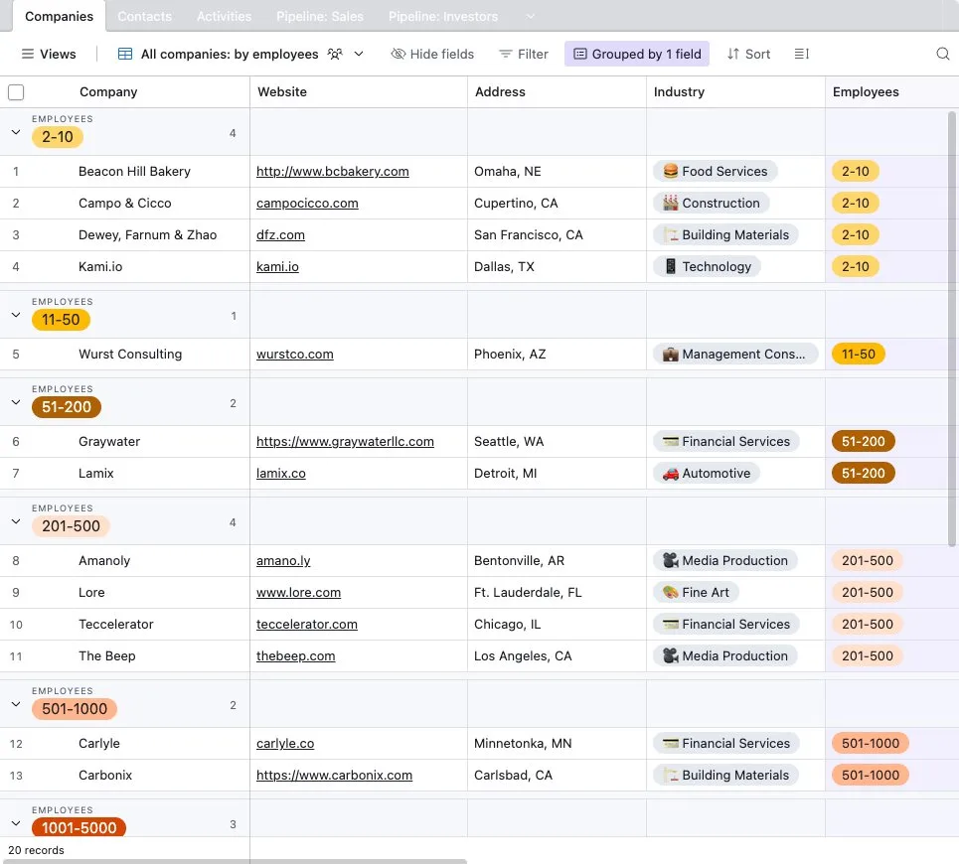This screenshot has width=959, height=864.
Task: Click the collaborators people icon
Action: [x=335, y=54]
